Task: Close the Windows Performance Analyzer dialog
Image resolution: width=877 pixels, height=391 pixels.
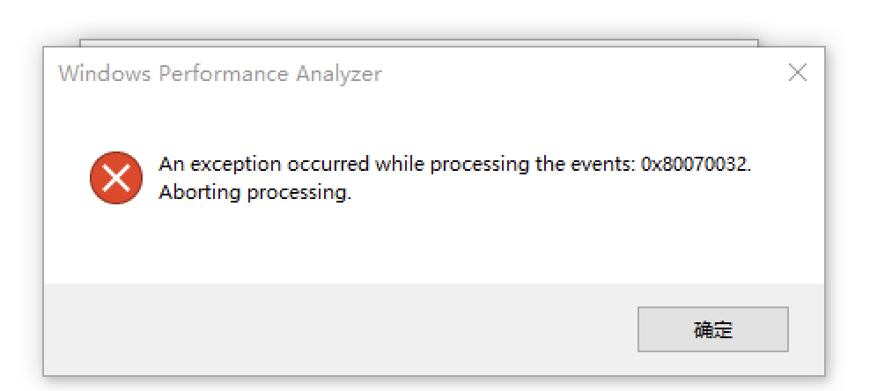Action: point(797,73)
